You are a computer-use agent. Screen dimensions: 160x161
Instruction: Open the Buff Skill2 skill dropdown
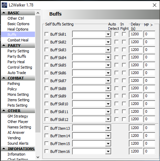(108, 42)
